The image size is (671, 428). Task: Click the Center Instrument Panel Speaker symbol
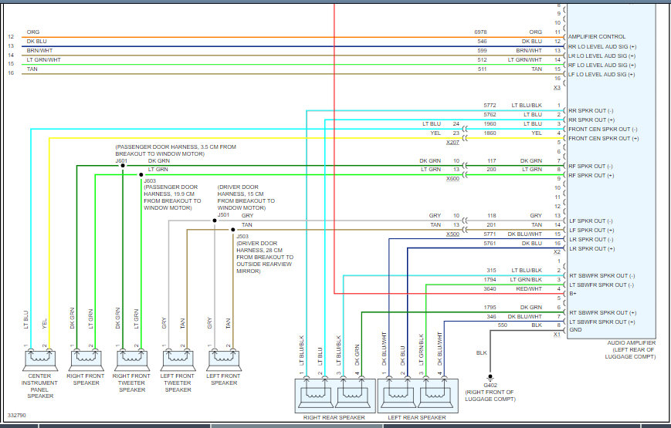click(39, 359)
